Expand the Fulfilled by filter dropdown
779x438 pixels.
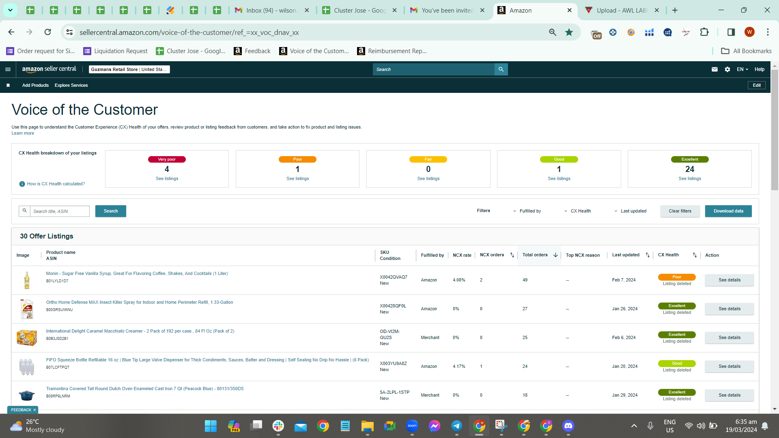coord(527,211)
